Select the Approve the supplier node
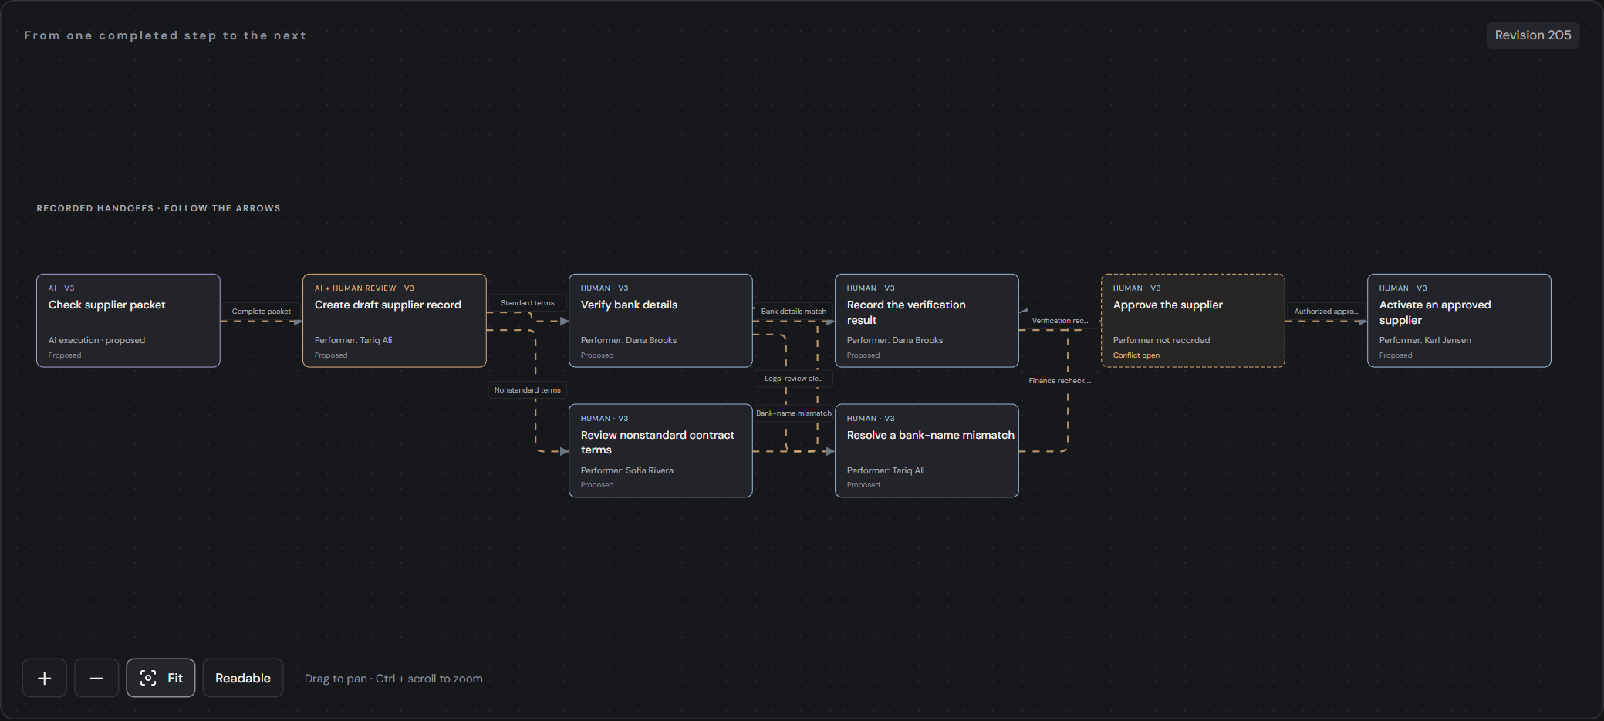 click(x=1193, y=321)
